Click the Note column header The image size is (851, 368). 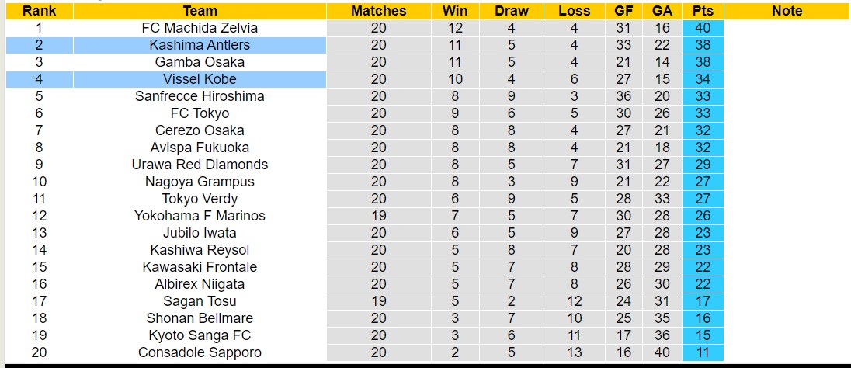[787, 11]
